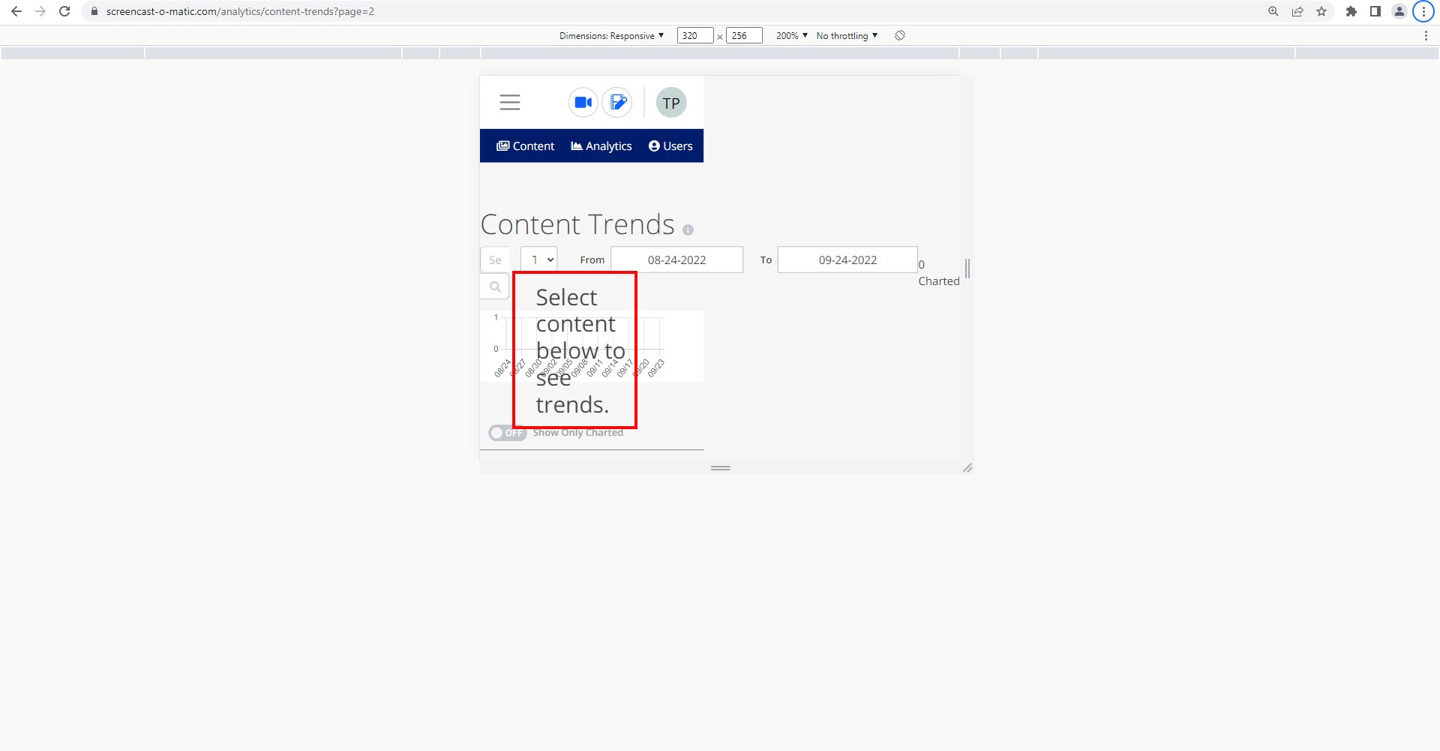Click the From date field showing 08-24-2022
The height and width of the screenshot is (751, 1440).
(676, 259)
